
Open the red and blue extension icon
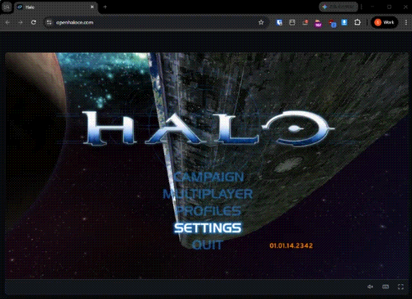click(x=332, y=23)
